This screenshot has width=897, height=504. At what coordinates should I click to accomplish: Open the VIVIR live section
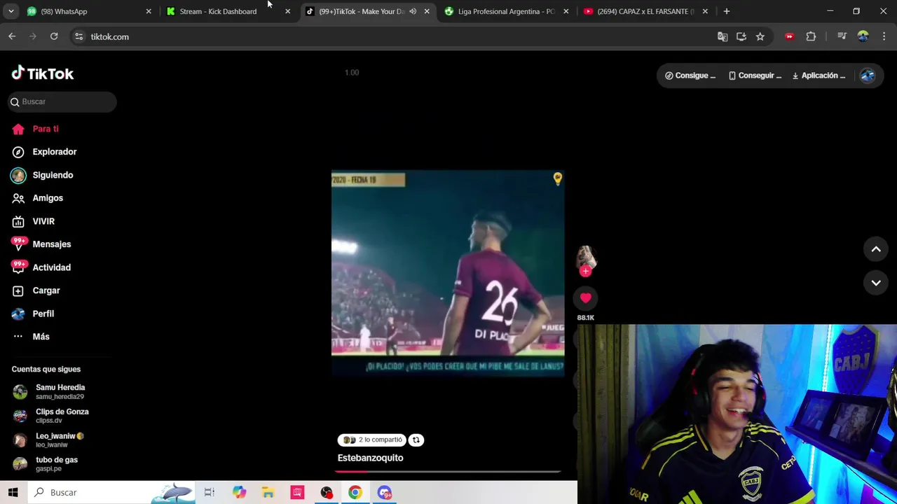pos(33,221)
